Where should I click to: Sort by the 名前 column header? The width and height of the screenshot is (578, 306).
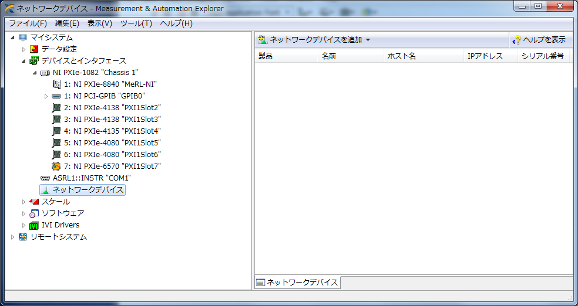point(351,56)
